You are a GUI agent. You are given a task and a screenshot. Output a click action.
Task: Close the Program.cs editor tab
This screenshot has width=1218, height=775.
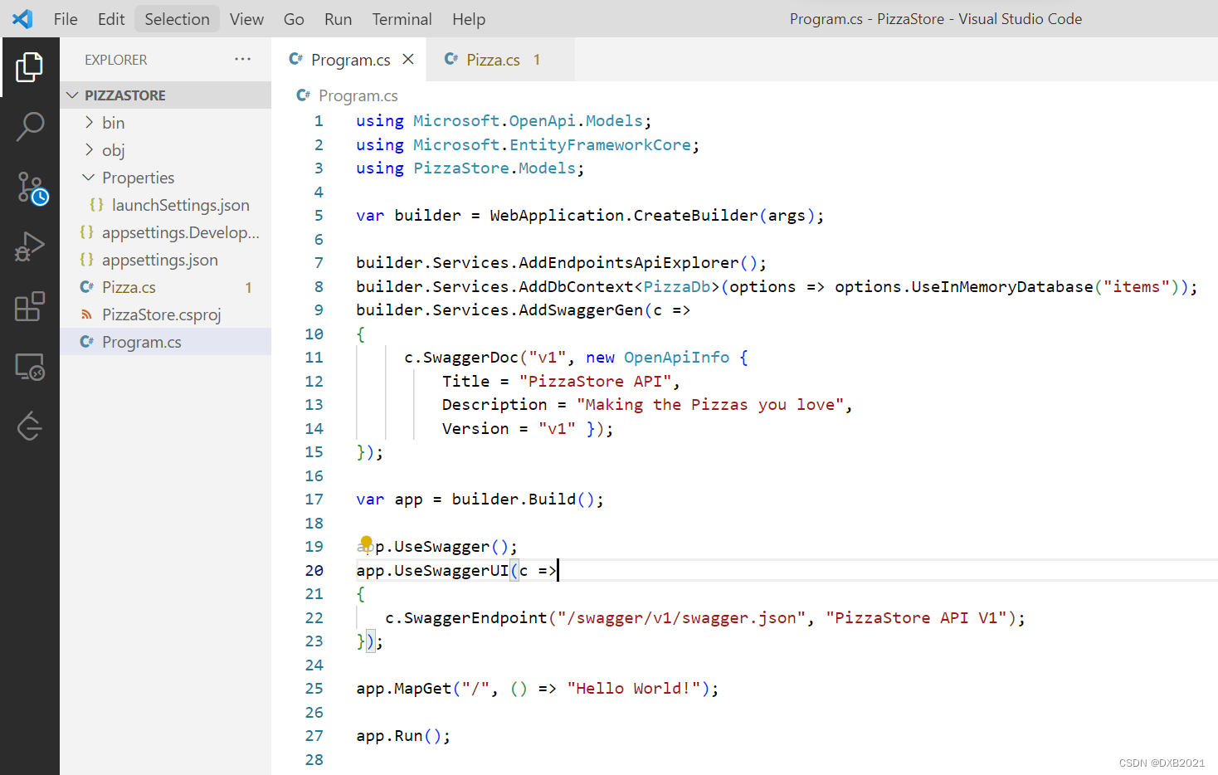pos(408,59)
